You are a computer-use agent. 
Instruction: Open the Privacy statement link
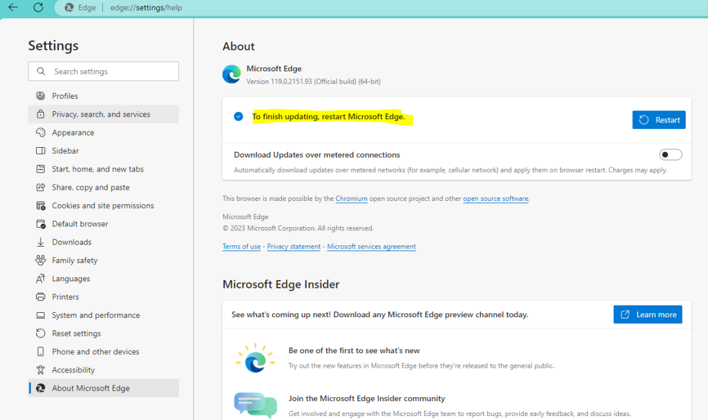point(294,247)
